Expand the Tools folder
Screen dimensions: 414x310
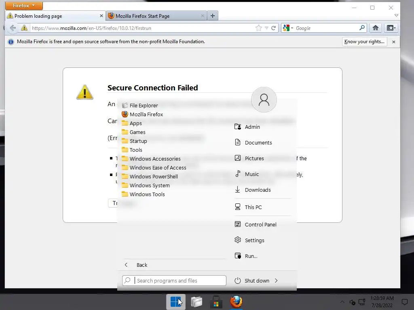[x=132, y=150]
